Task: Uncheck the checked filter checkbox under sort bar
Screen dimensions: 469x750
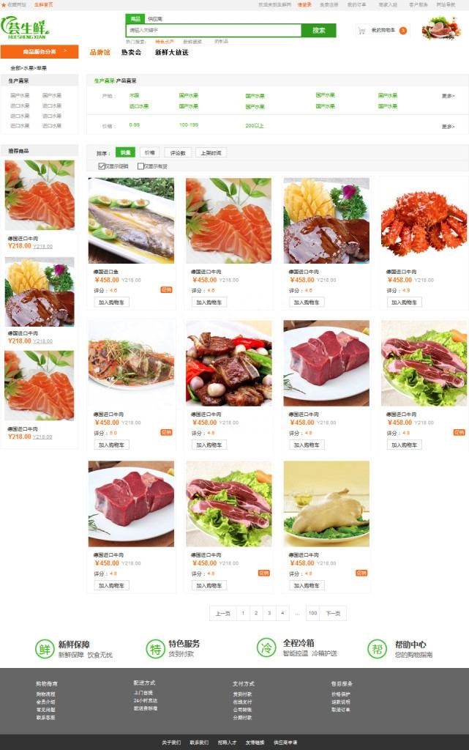Action: (101, 166)
